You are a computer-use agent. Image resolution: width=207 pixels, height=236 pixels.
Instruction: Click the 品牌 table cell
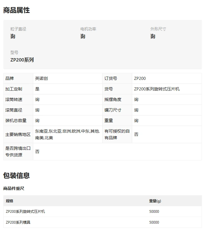(x=18, y=78)
